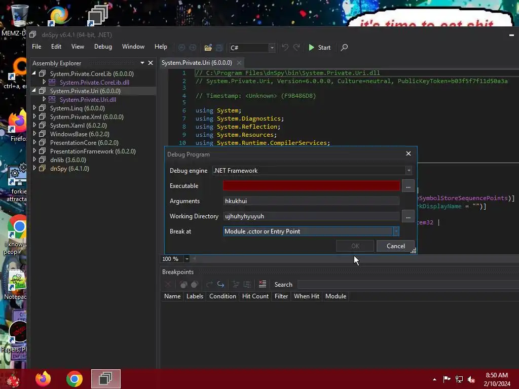Expand the System.Private.Xml (6.0.0.0) node
This screenshot has width=519, height=389.
point(34,116)
